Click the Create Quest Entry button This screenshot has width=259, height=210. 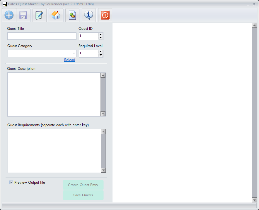click(x=83, y=185)
